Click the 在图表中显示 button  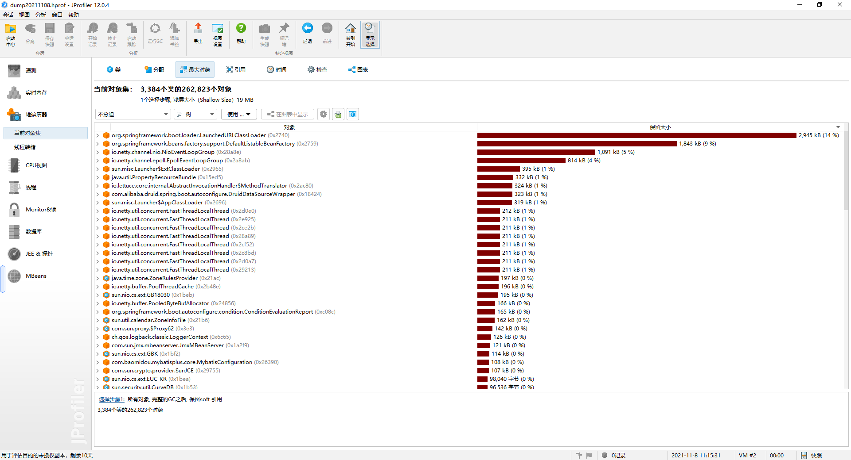287,114
